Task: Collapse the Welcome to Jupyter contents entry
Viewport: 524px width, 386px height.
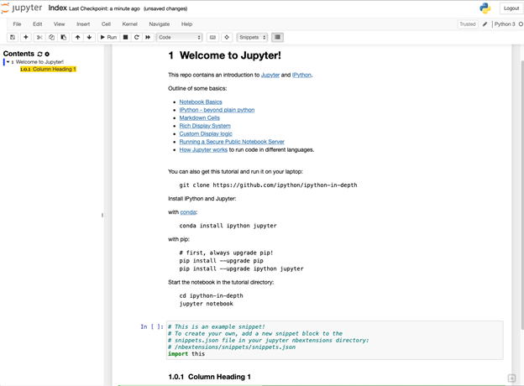Action: tap(8, 62)
